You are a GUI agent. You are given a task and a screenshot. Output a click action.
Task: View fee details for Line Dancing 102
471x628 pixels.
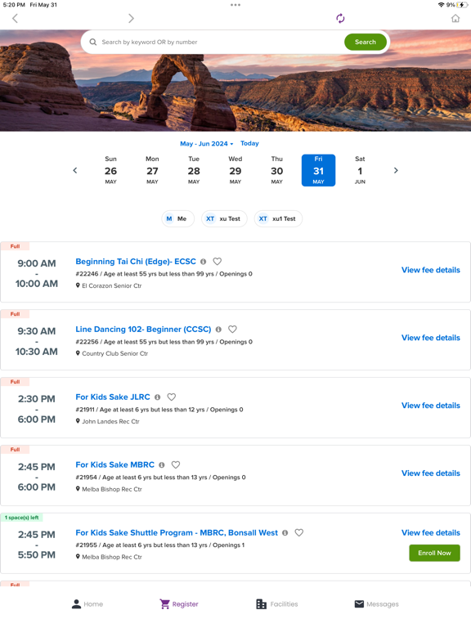coord(431,338)
